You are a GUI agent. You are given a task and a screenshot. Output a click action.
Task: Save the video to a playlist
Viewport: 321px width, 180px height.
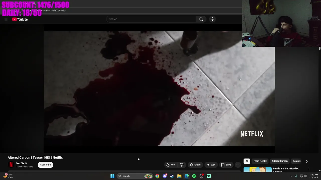pyautogui.click(x=226, y=165)
